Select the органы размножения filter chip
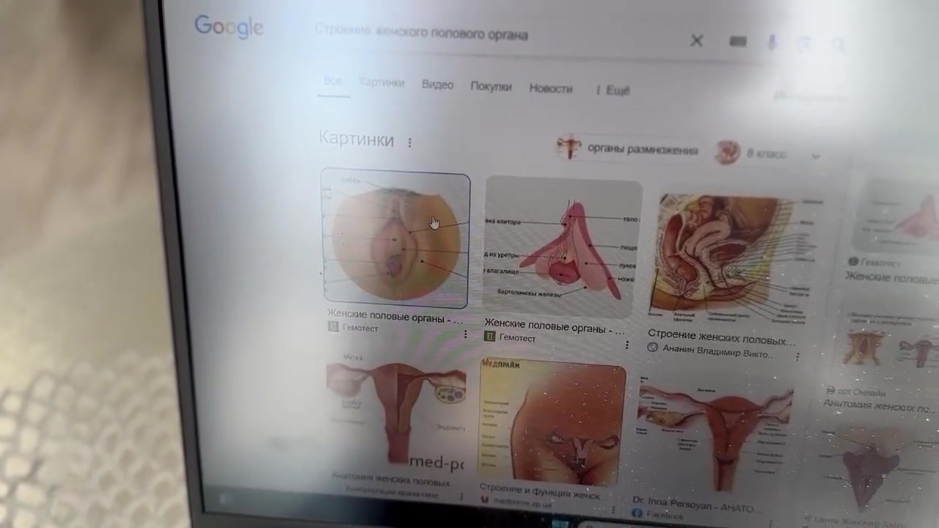 pos(628,150)
